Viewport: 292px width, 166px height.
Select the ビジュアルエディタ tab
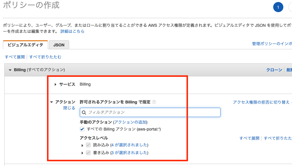point(25,45)
